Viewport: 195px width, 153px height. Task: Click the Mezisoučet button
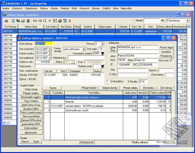click(x=31, y=133)
